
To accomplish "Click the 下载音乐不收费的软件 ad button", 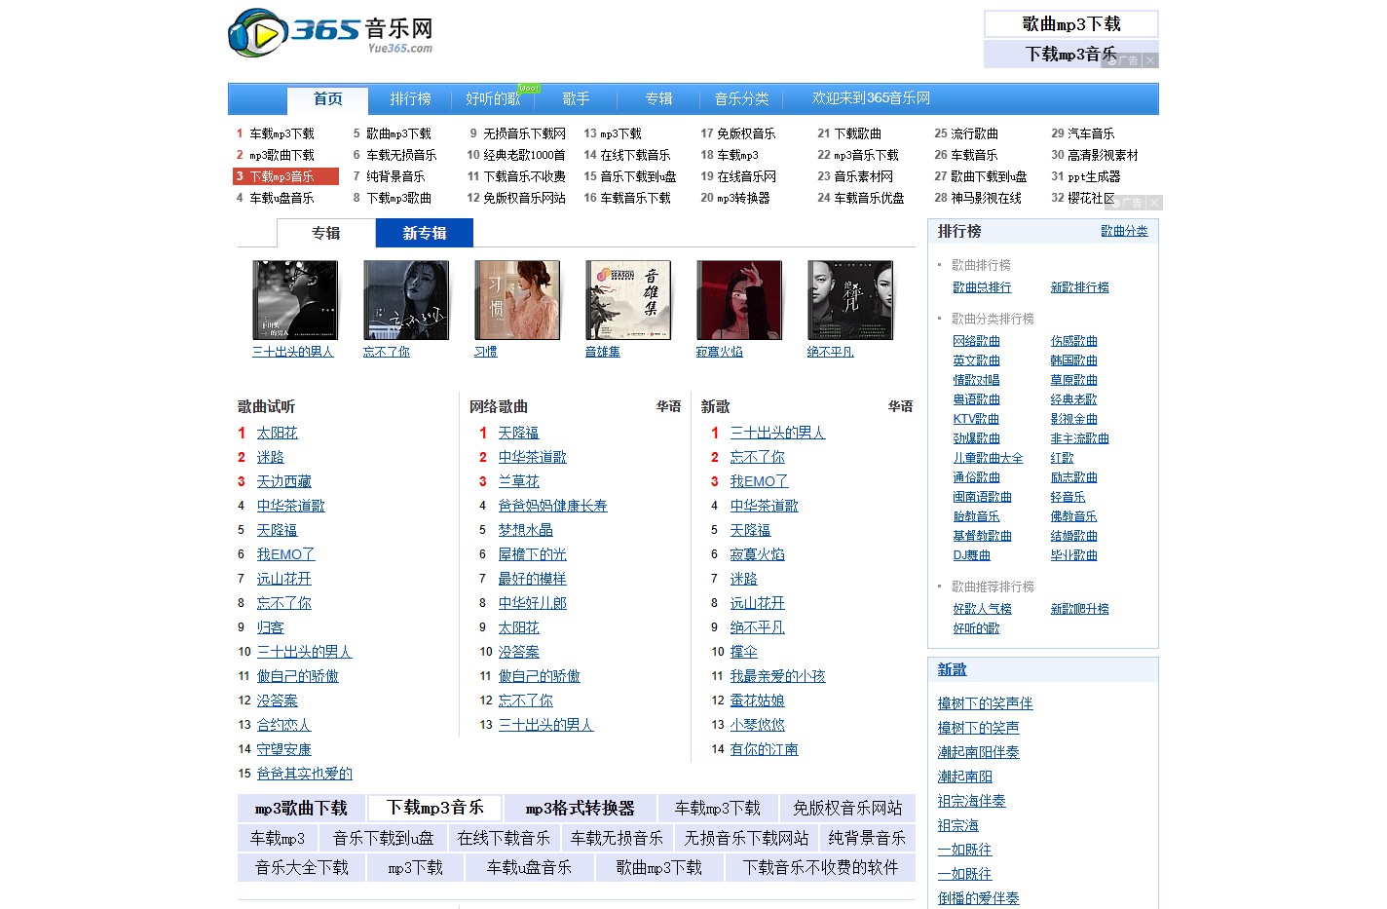I will (x=820, y=867).
